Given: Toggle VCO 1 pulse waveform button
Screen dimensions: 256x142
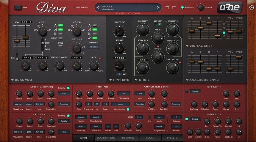Looking at the screenshot, I should (60, 34).
